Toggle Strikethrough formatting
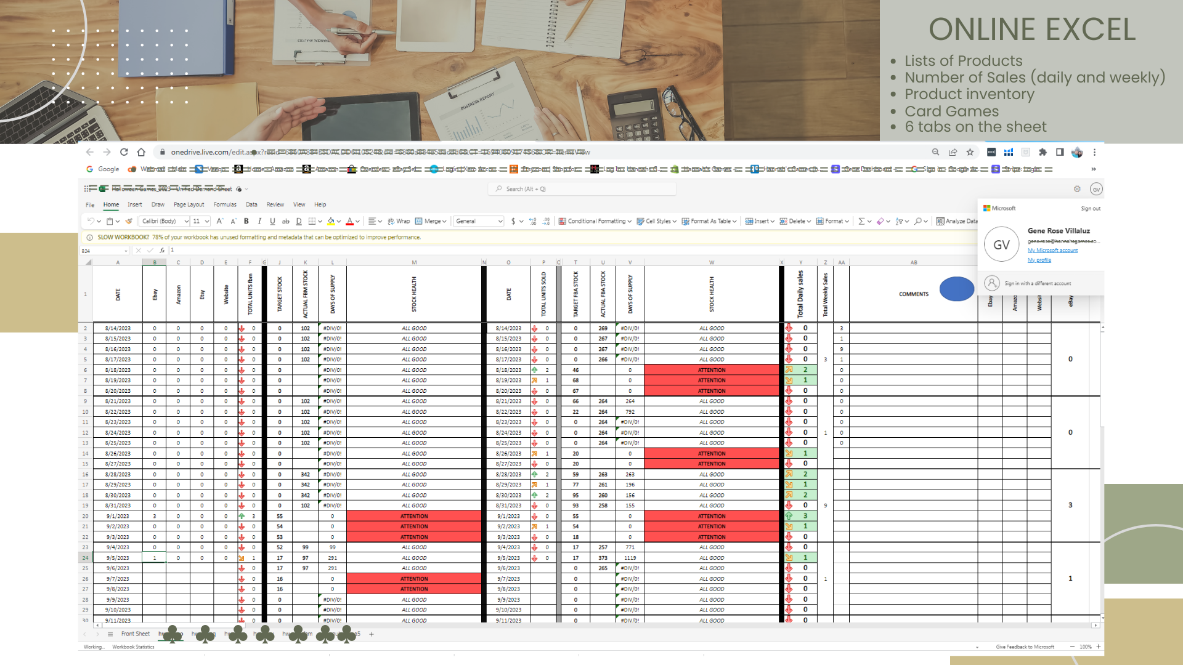Image resolution: width=1183 pixels, height=665 pixels. tap(285, 221)
